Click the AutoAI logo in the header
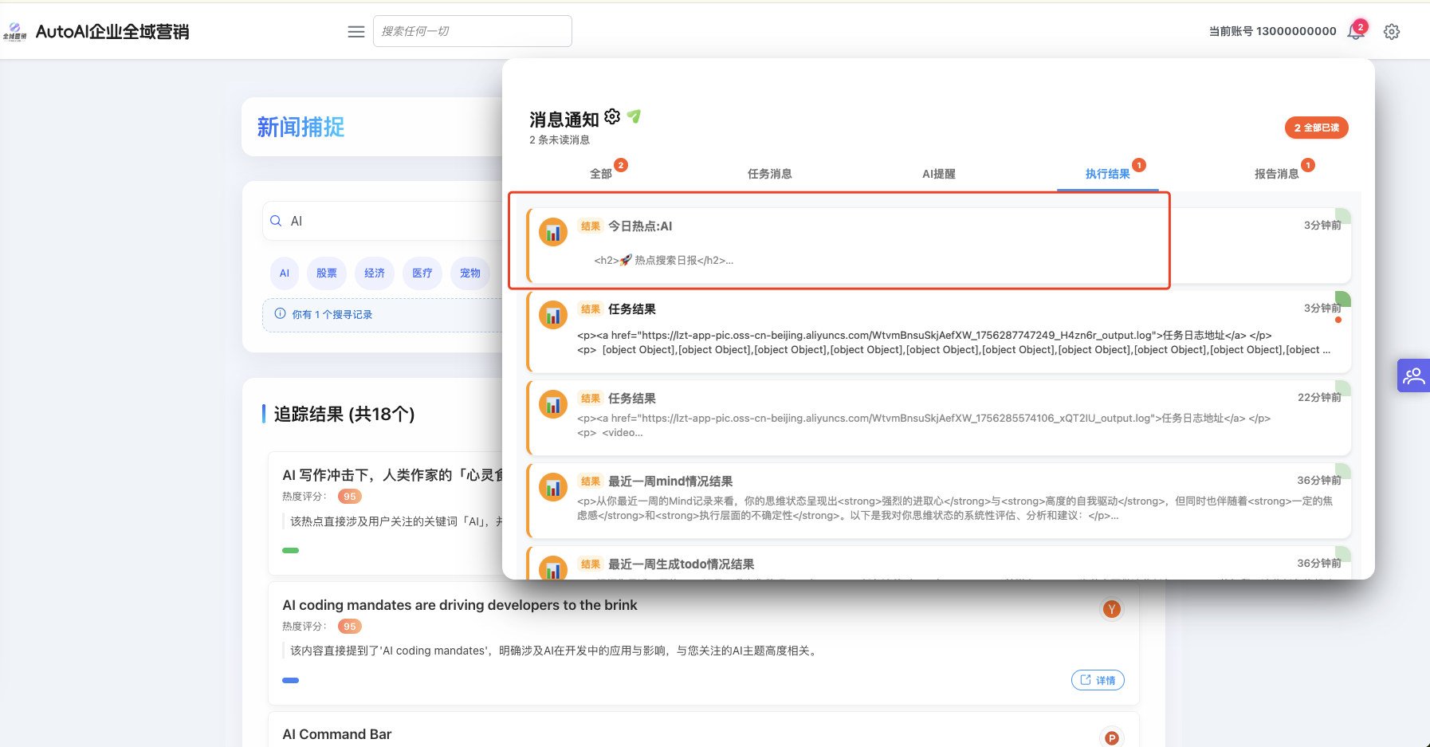1430x747 pixels. tap(15, 32)
